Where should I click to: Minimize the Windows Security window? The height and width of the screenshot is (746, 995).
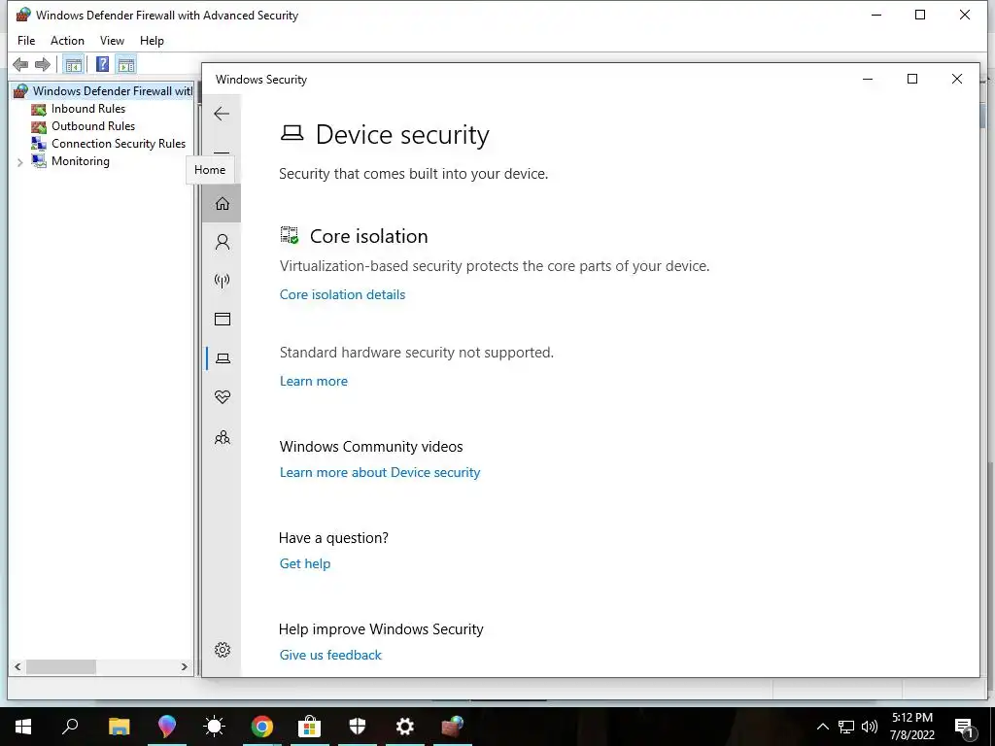(x=868, y=79)
